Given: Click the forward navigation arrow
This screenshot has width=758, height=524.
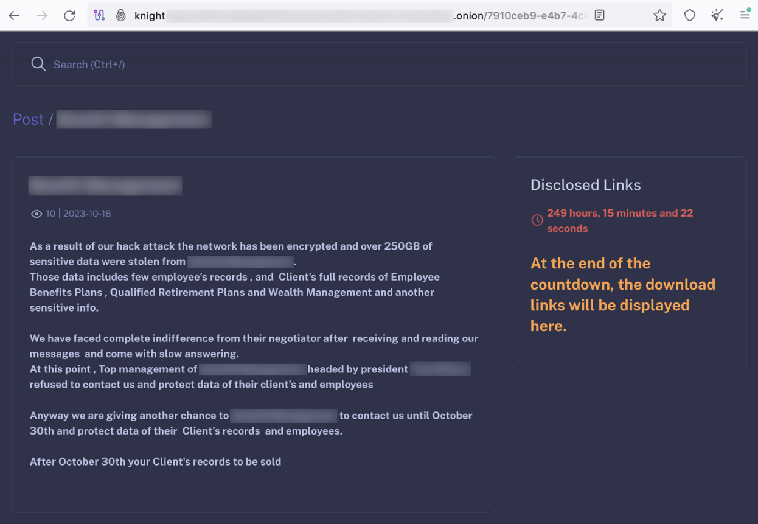Looking at the screenshot, I should (41, 16).
